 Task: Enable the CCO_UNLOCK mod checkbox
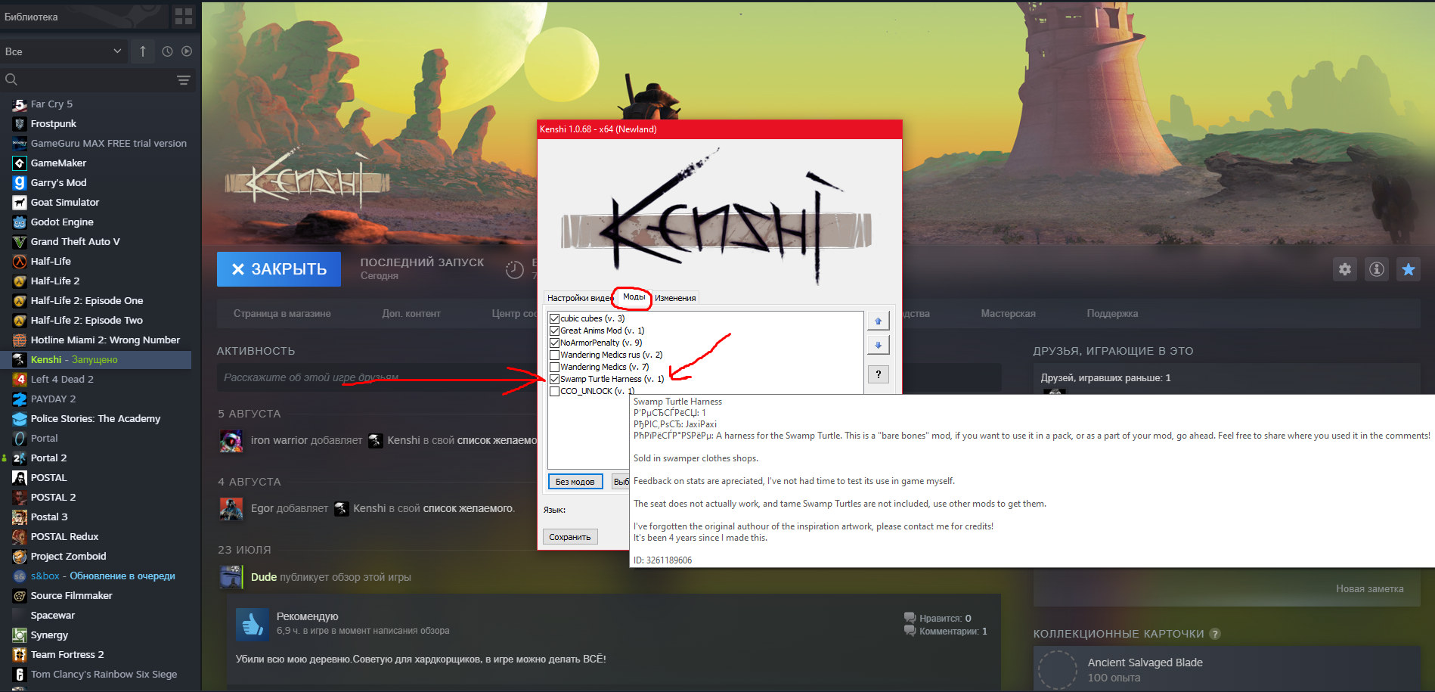coord(554,391)
